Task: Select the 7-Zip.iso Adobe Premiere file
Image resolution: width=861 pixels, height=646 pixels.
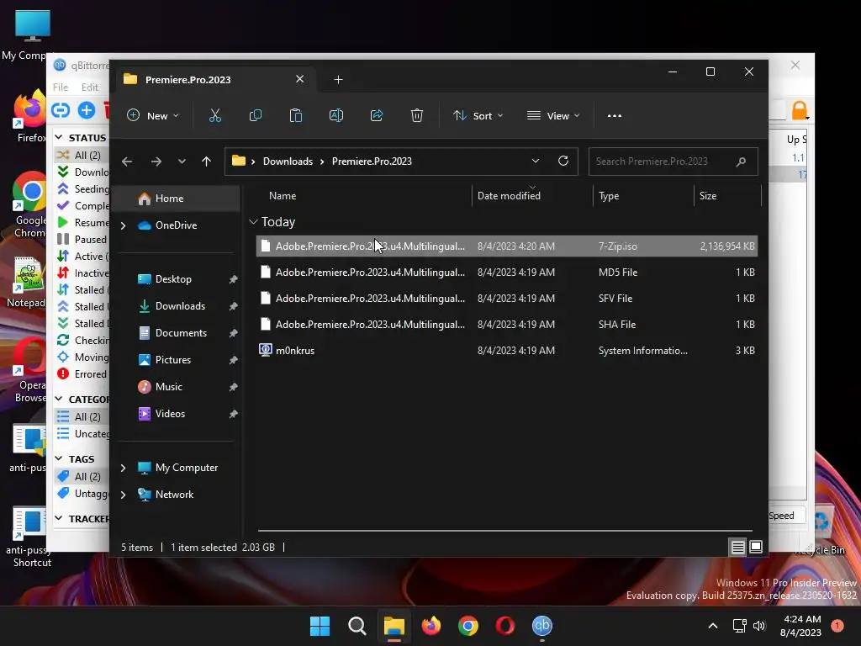Action: (507, 246)
